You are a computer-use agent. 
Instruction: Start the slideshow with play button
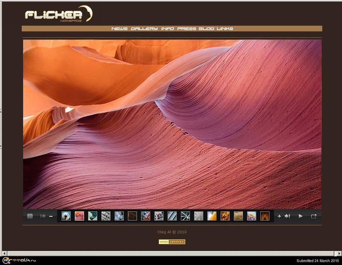pyautogui.click(x=301, y=216)
